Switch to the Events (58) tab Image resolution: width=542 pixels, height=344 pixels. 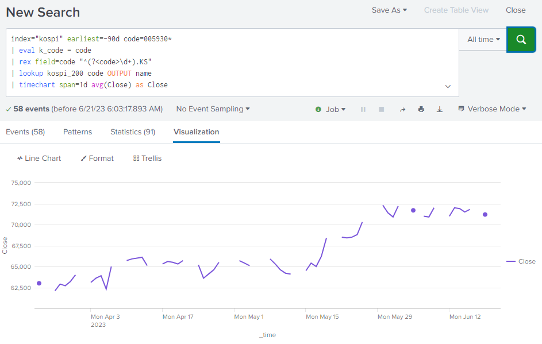(x=25, y=132)
